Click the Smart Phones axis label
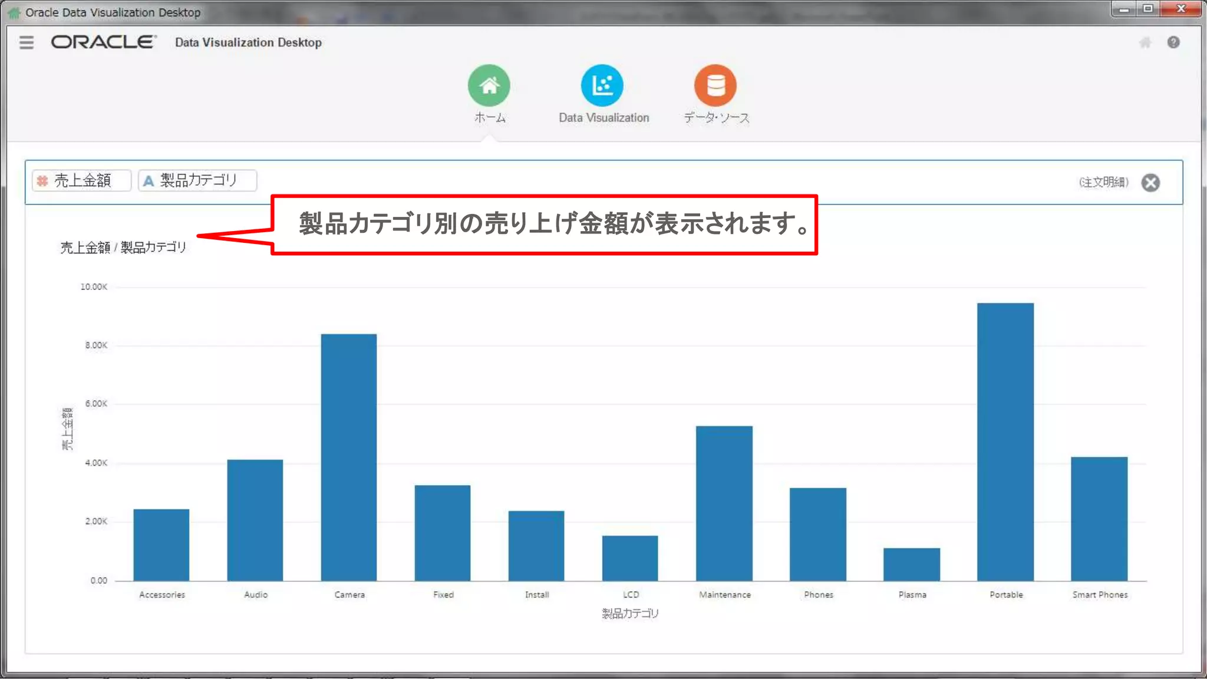 point(1100,595)
